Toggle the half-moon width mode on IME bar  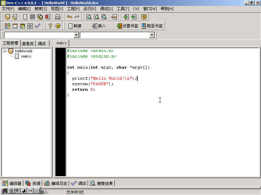[23, 191]
